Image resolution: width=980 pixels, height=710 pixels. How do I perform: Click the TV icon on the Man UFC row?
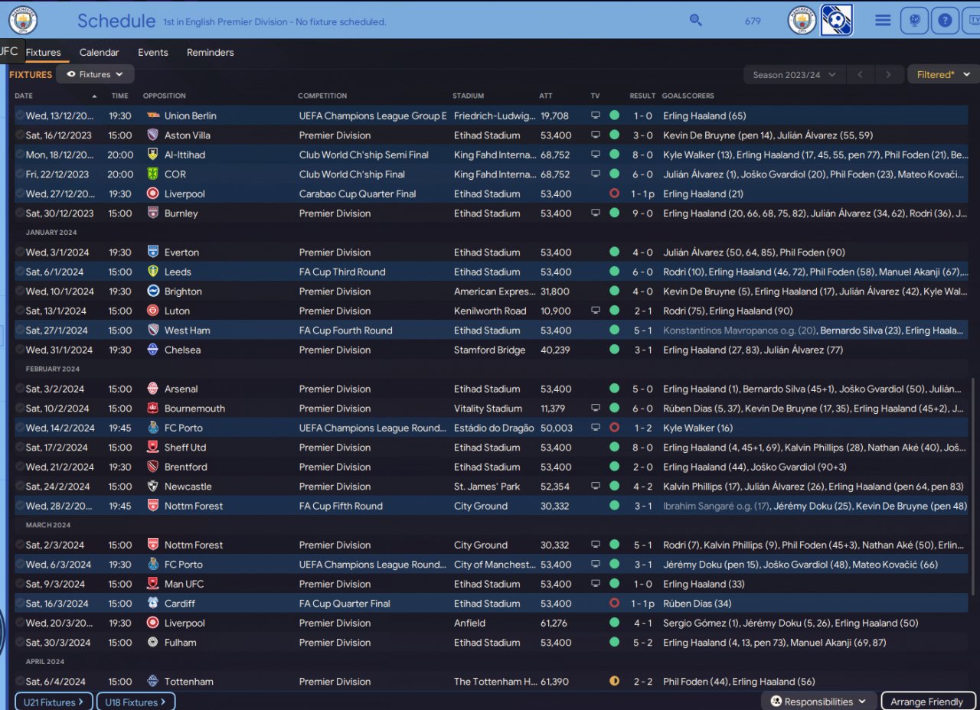tap(596, 584)
